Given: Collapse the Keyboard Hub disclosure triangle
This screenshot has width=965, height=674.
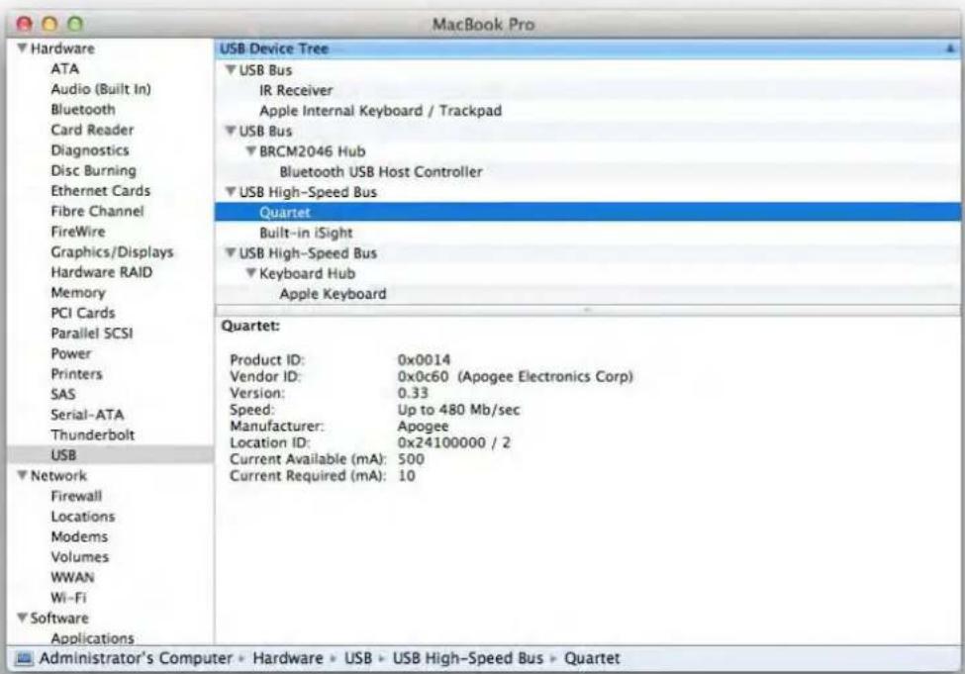Looking at the screenshot, I should [251, 273].
